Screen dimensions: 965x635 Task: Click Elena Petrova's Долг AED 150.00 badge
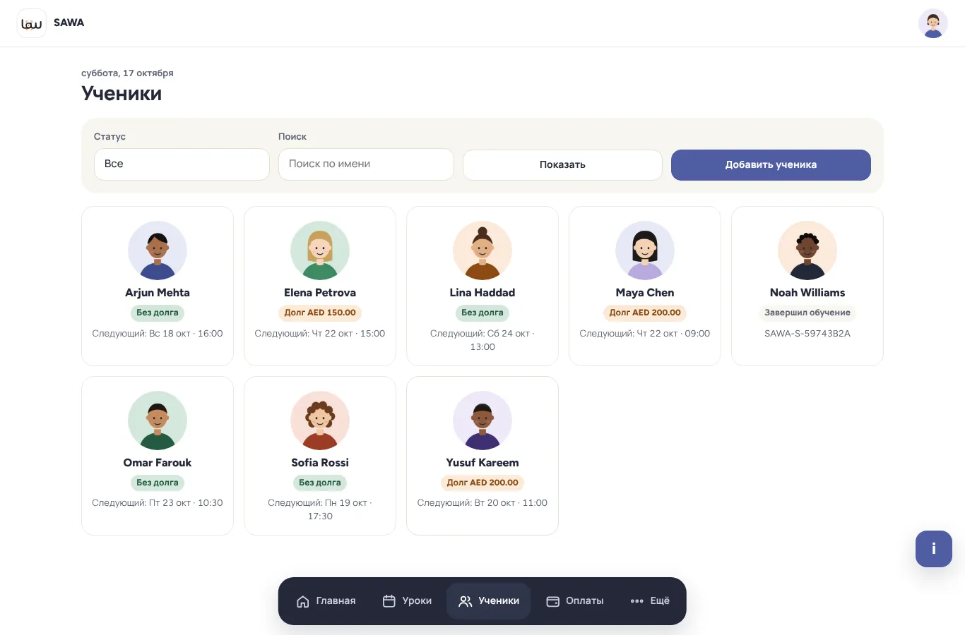point(320,313)
